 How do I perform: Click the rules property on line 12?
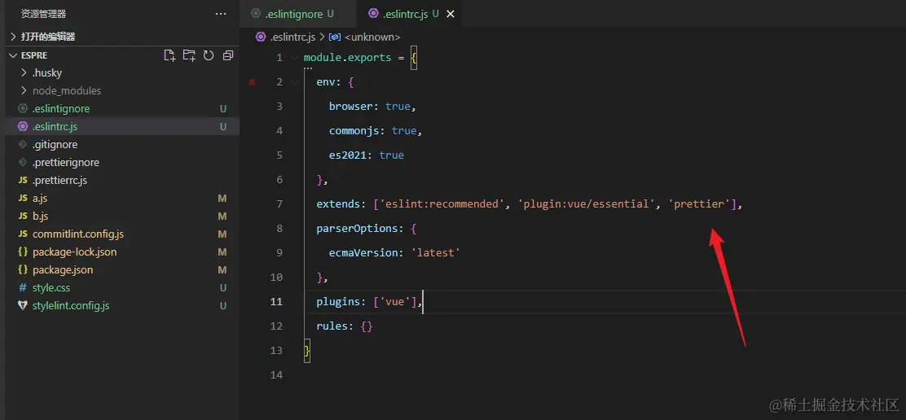pos(332,326)
